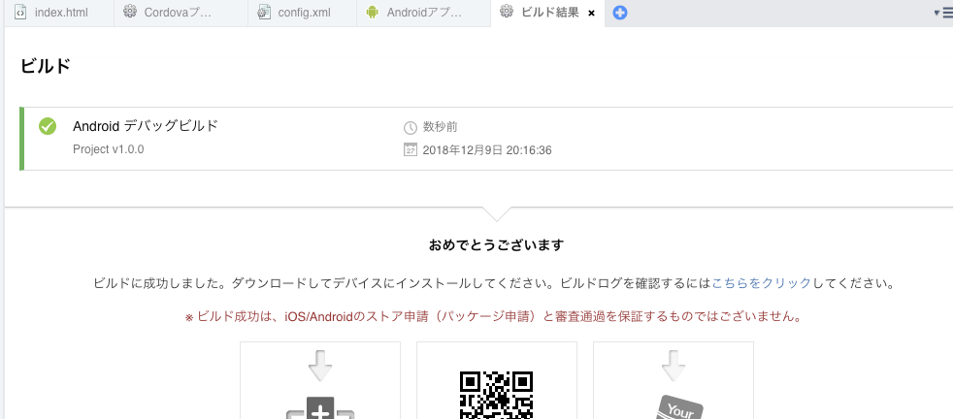Click the download arrow above Your icon
953x419 pixels.
673,365
